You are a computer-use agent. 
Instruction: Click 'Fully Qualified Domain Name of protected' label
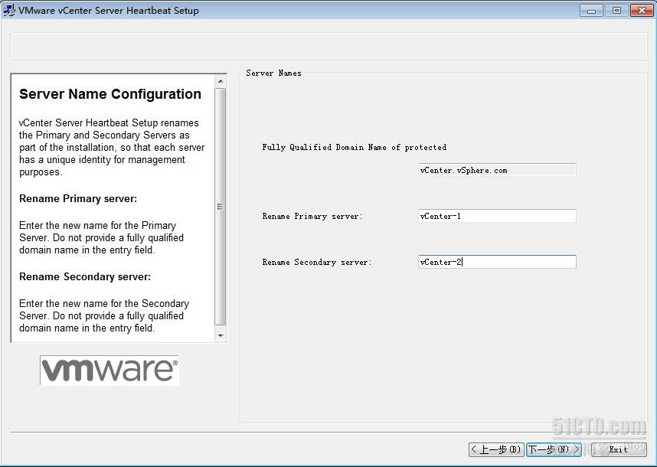point(354,147)
